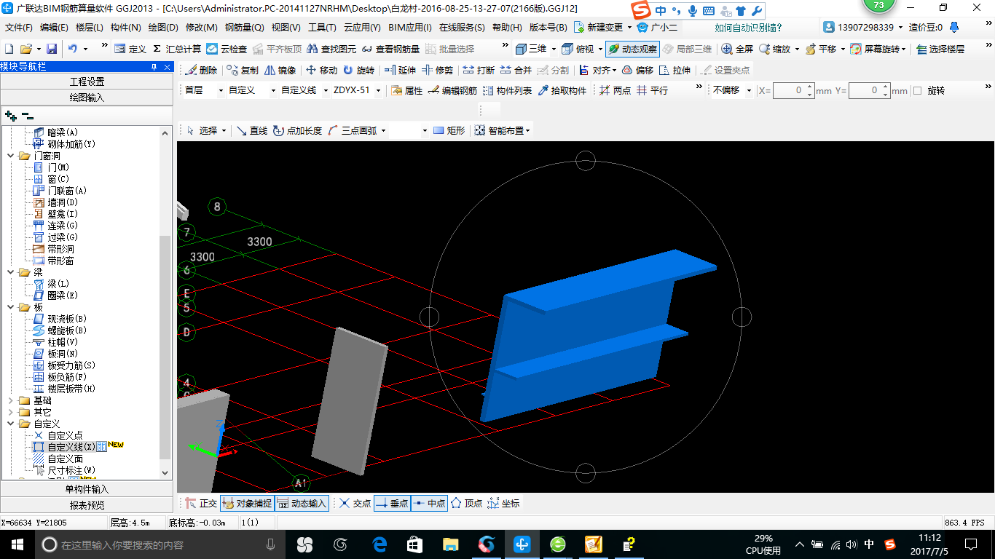Select the 移动 move tool
The height and width of the screenshot is (559, 995).
point(322,70)
